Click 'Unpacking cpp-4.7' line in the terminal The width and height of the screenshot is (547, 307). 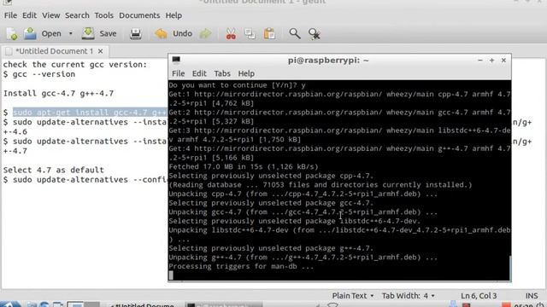click(x=303, y=194)
